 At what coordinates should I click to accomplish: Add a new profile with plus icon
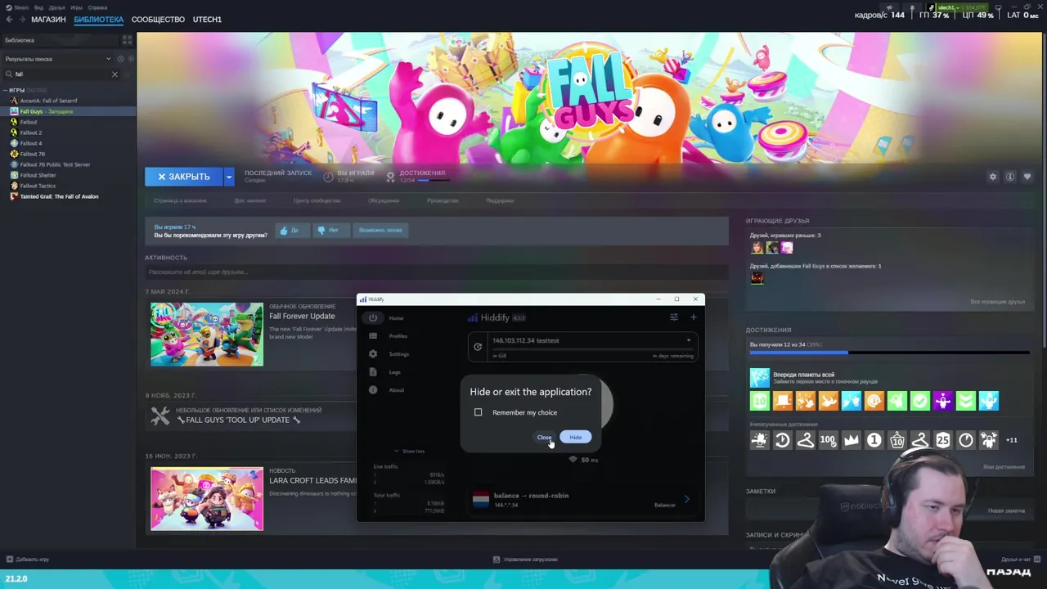tap(694, 317)
